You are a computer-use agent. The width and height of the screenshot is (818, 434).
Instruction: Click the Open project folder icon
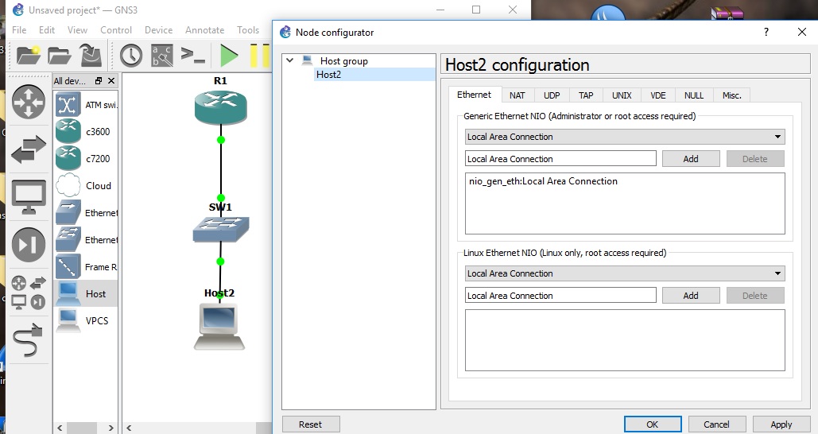click(59, 56)
